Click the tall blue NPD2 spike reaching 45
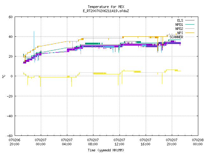This screenshot has height=153, width=204. point(34,43)
